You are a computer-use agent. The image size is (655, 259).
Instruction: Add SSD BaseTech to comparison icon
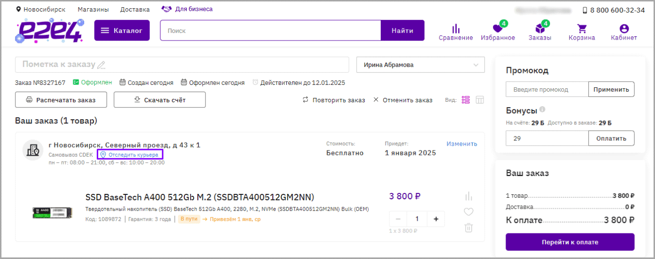468,196
